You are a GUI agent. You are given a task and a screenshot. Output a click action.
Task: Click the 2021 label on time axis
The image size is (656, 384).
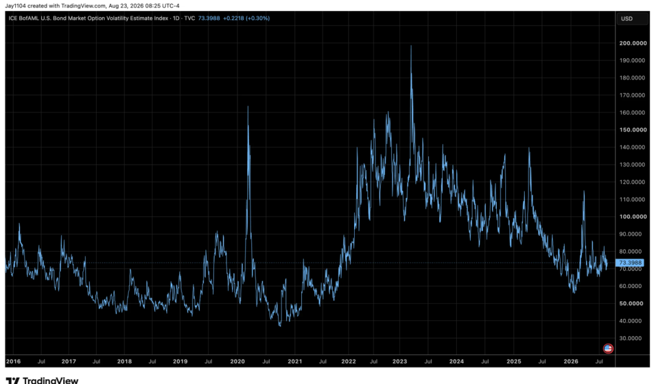pos(295,362)
